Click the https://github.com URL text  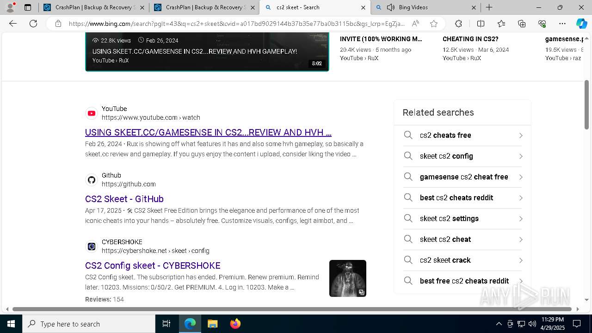129,184
